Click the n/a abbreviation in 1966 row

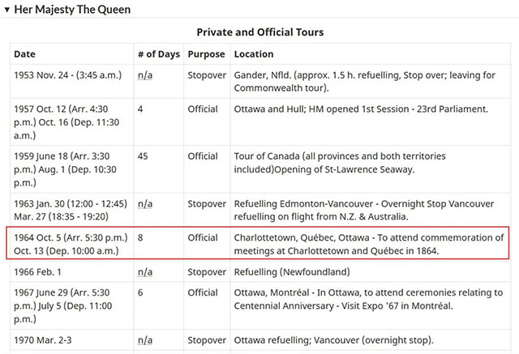[x=145, y=272]
